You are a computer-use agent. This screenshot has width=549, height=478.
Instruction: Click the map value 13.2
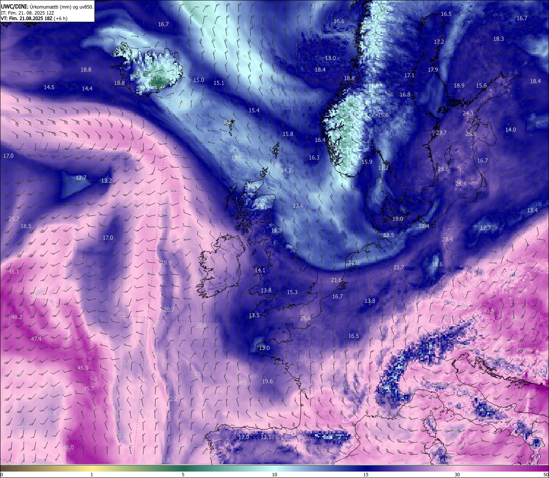pyautogui.click(x=106, y=181)
